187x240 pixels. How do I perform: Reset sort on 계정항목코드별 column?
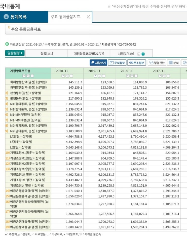pyautogui.click(x=32, y=76)
